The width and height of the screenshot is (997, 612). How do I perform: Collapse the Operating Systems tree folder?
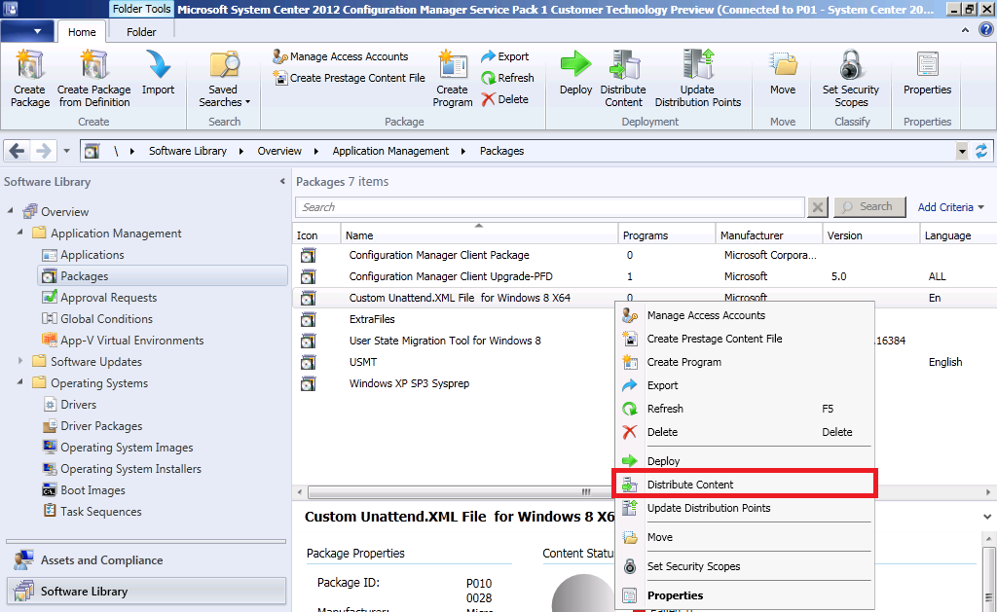click(x=20, y=382)
